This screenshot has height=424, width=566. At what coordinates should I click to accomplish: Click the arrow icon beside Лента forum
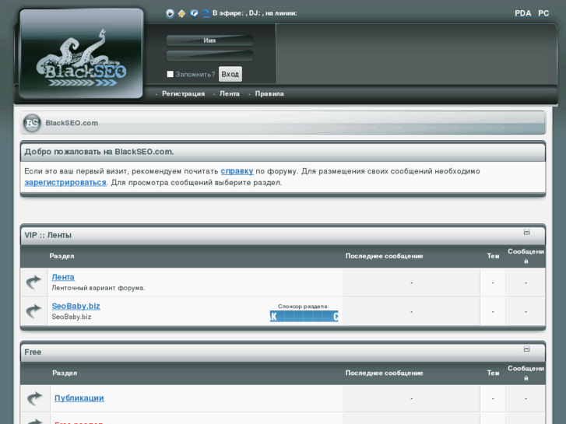[x=33, y=282]
